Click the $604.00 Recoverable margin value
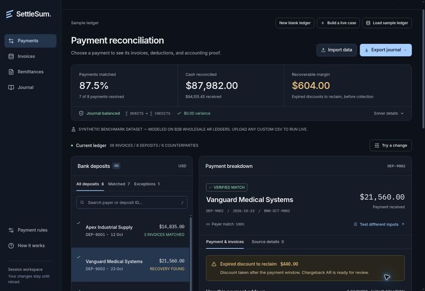This screenshot has height=291, width=425. click(311, 86)
